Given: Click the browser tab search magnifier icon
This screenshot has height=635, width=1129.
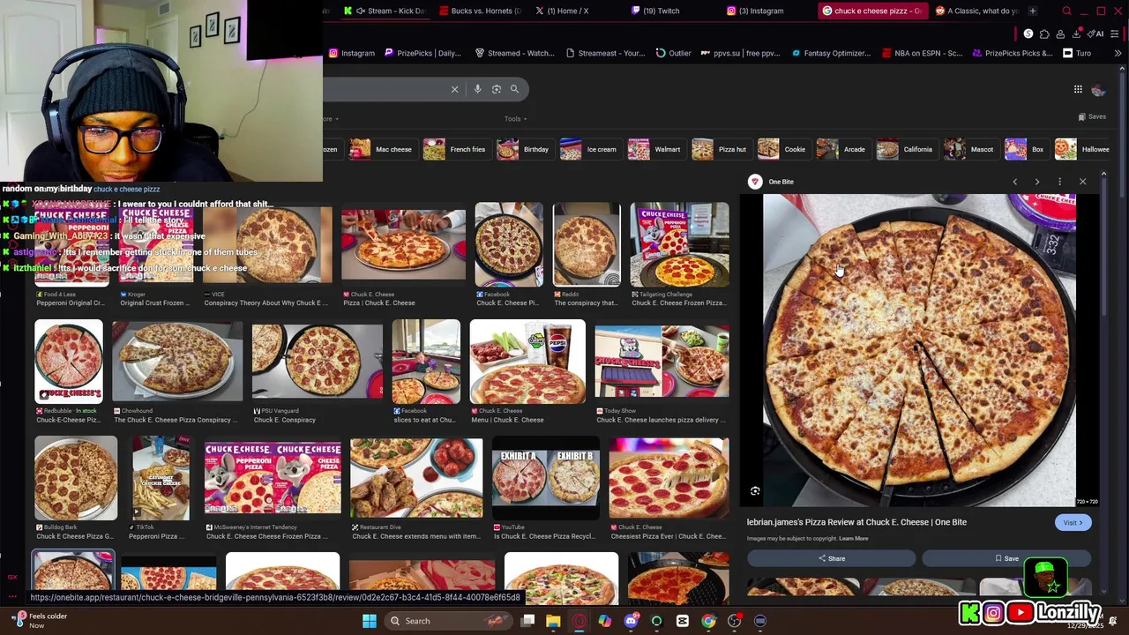Looking at the screenshot, I should (1066, 11).
